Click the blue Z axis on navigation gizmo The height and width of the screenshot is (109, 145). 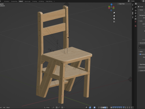point(111,4)
